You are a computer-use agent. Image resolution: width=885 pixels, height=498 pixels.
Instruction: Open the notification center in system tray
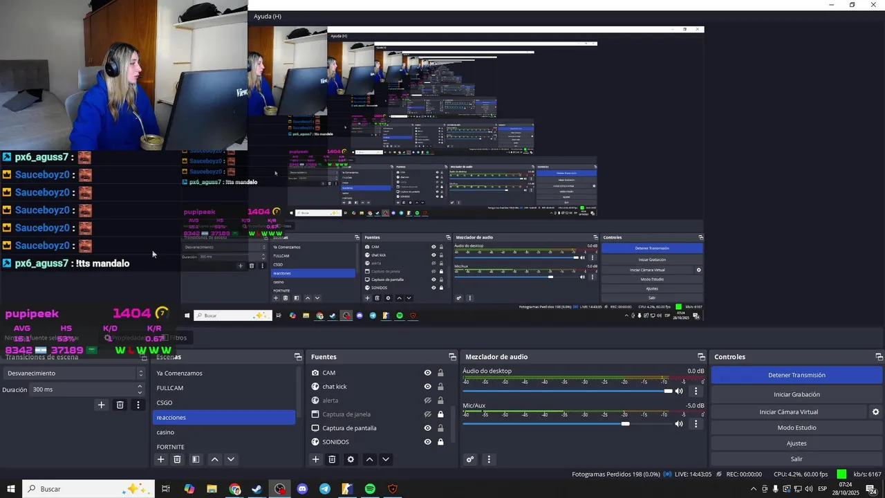click(x=872, y=489)
